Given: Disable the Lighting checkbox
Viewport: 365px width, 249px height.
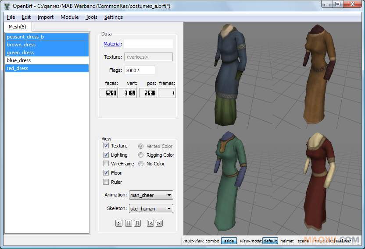Looking at the screenshot, I should coord(106,155).
